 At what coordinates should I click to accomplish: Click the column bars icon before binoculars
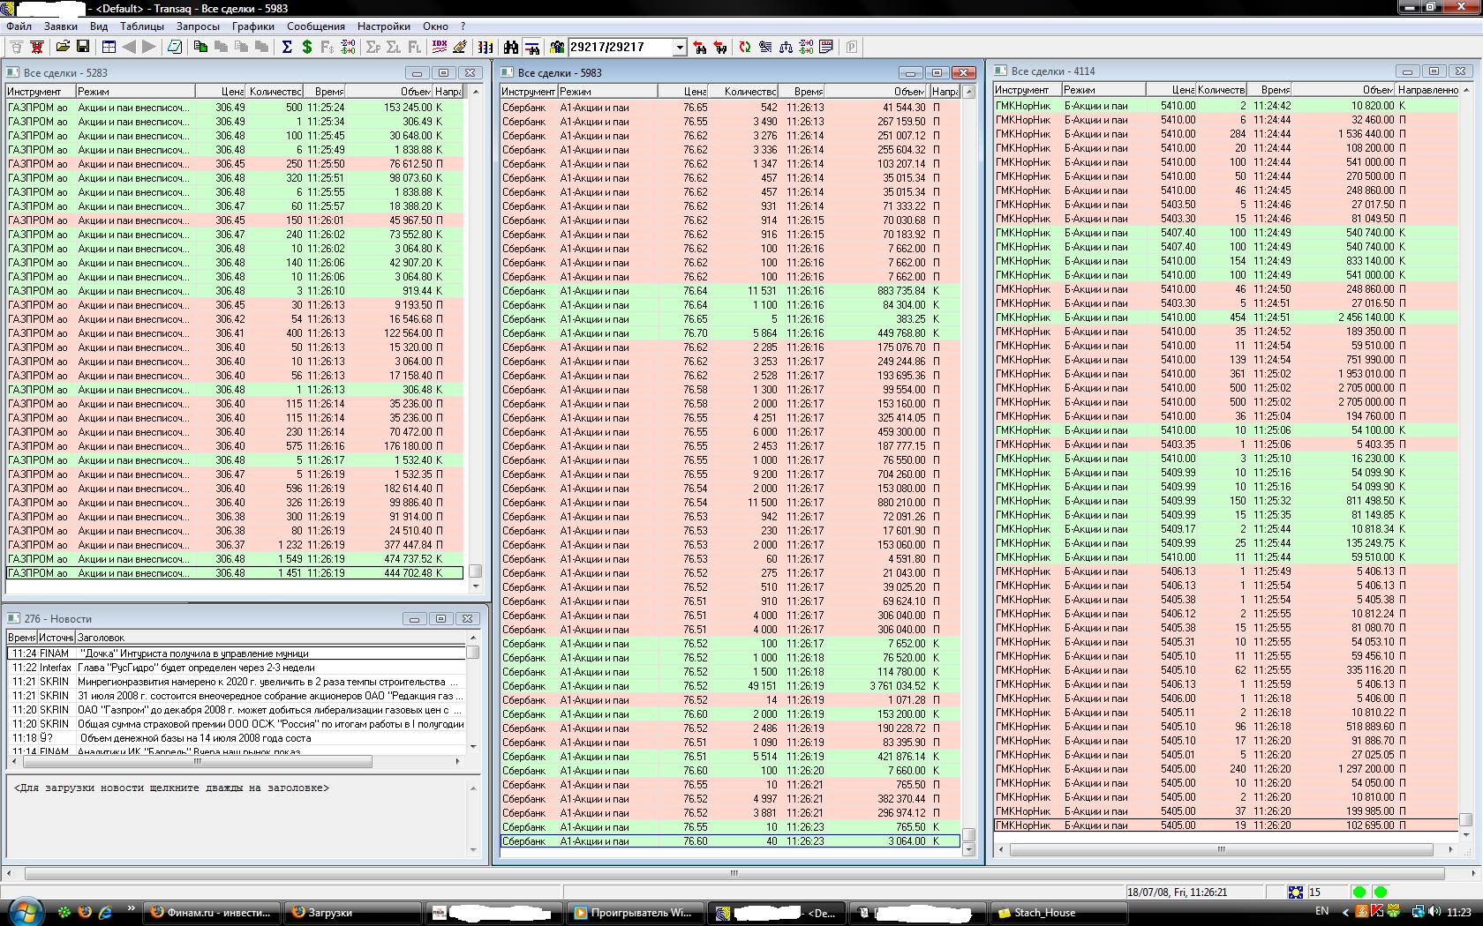pos(486,47)
